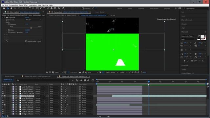The image size is (210, 118).
Task: Open the viewer resolution Full dropdown
Action: tap(93, 72)
